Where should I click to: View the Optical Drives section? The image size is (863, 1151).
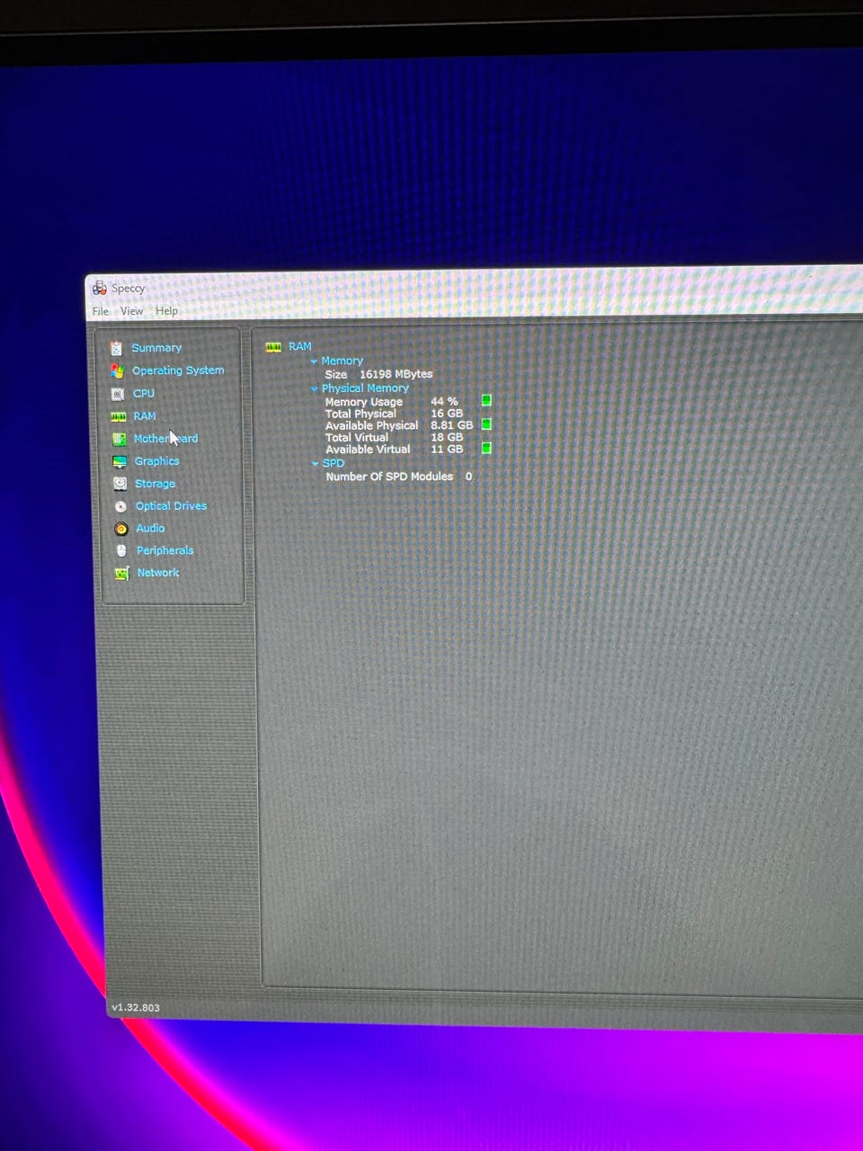coord(172,506)
